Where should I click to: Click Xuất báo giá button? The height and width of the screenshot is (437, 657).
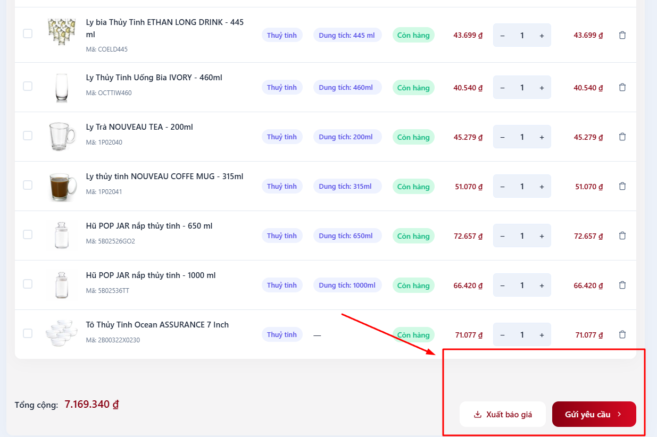[502, 414]
